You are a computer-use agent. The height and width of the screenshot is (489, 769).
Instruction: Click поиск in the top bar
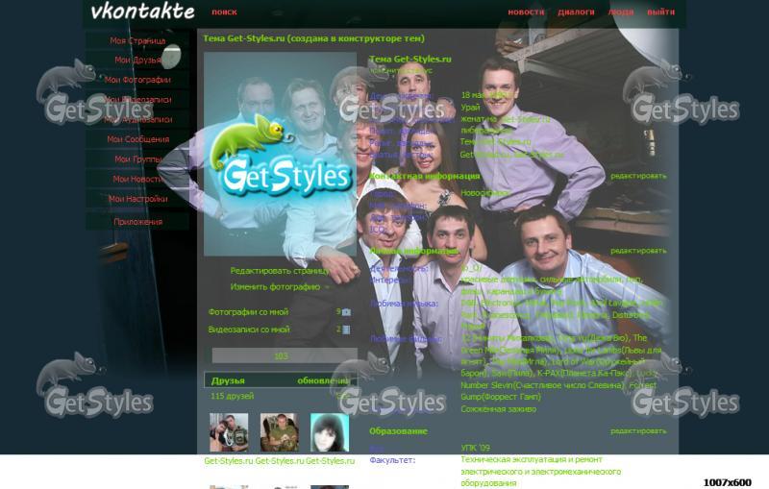pyautogui.click(x=224, y=12)
